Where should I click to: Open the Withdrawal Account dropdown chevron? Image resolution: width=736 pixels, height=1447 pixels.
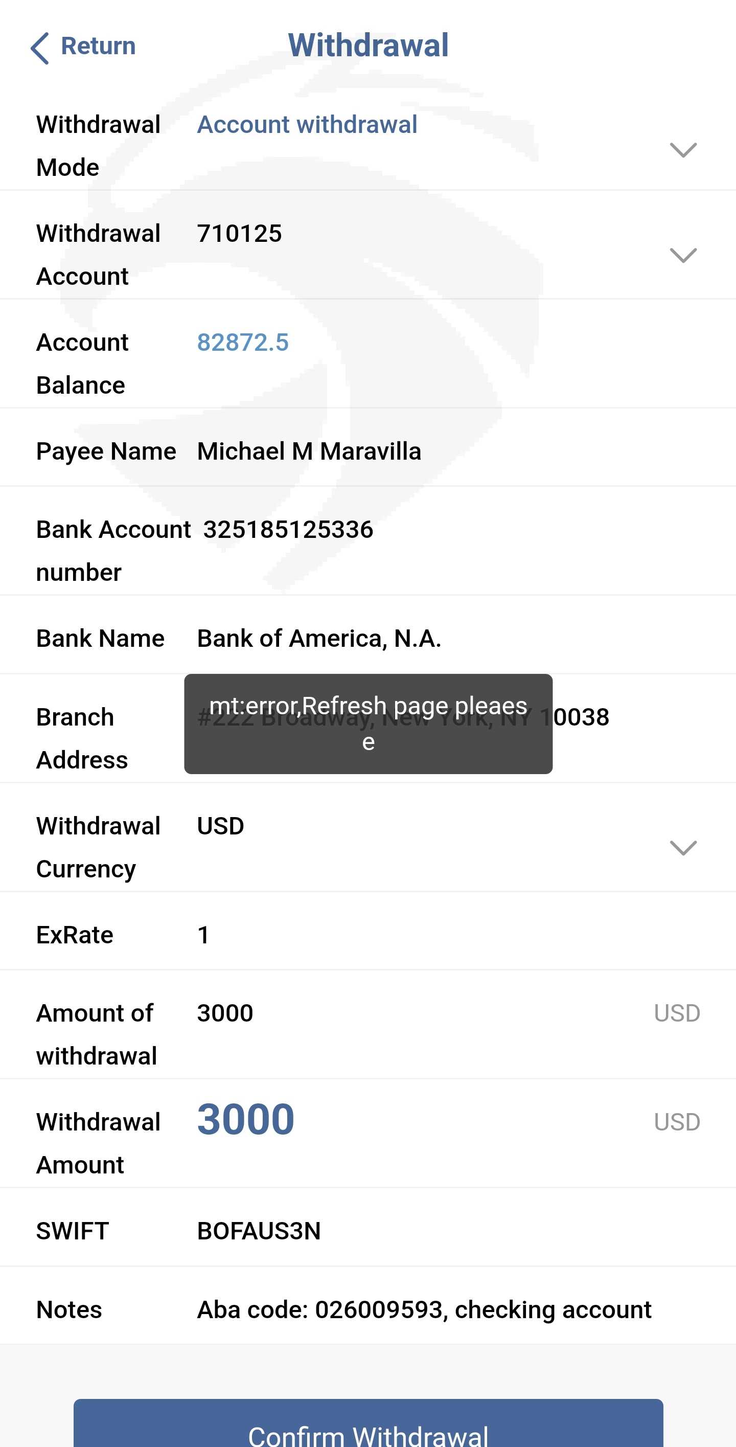click(x=683, y=255)
